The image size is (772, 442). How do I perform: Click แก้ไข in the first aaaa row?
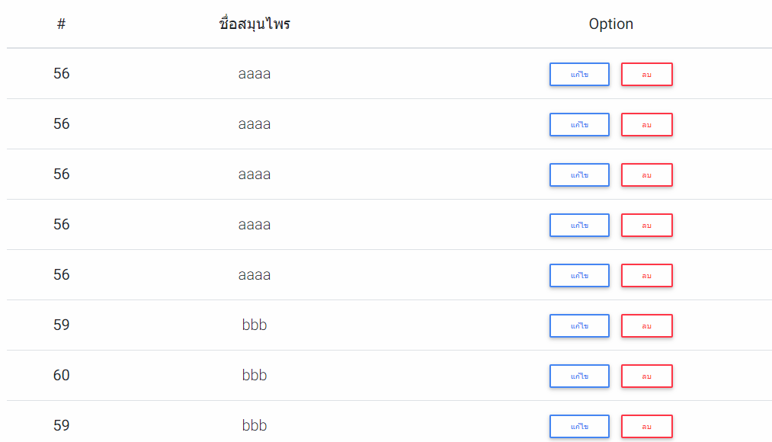pos(579,75)
